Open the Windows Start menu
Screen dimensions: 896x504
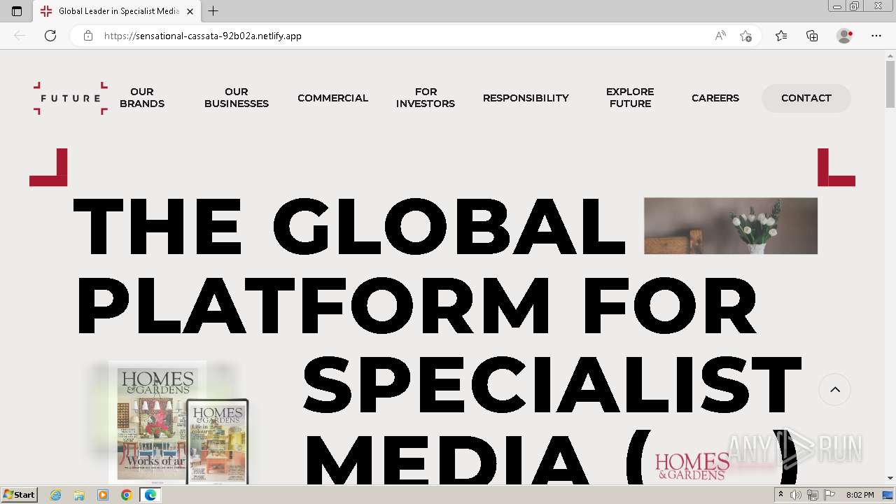[19, 494]
